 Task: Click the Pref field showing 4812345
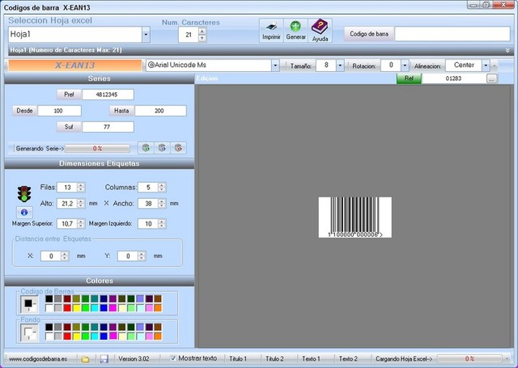tap(108, 95)
